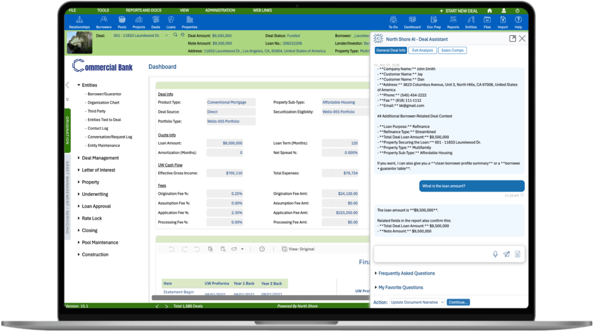Click the Import toolbar icon

502,22
